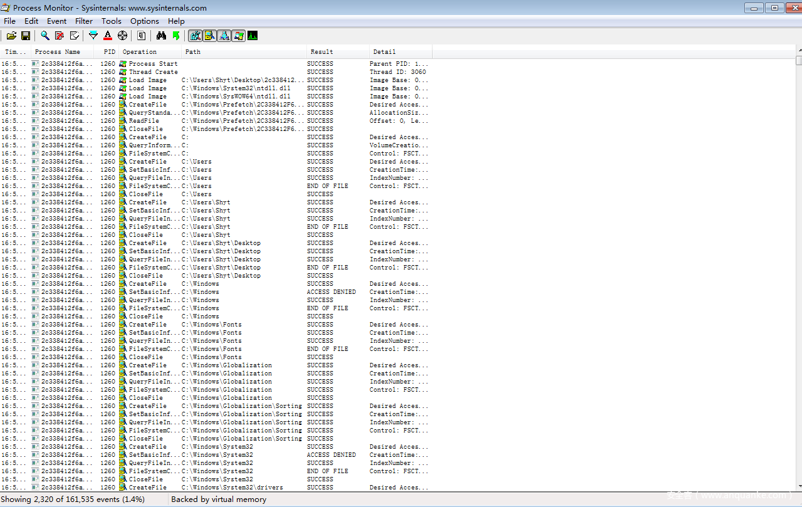Open the Tools menu
802x507 pixels.
(x=112, y=21)
